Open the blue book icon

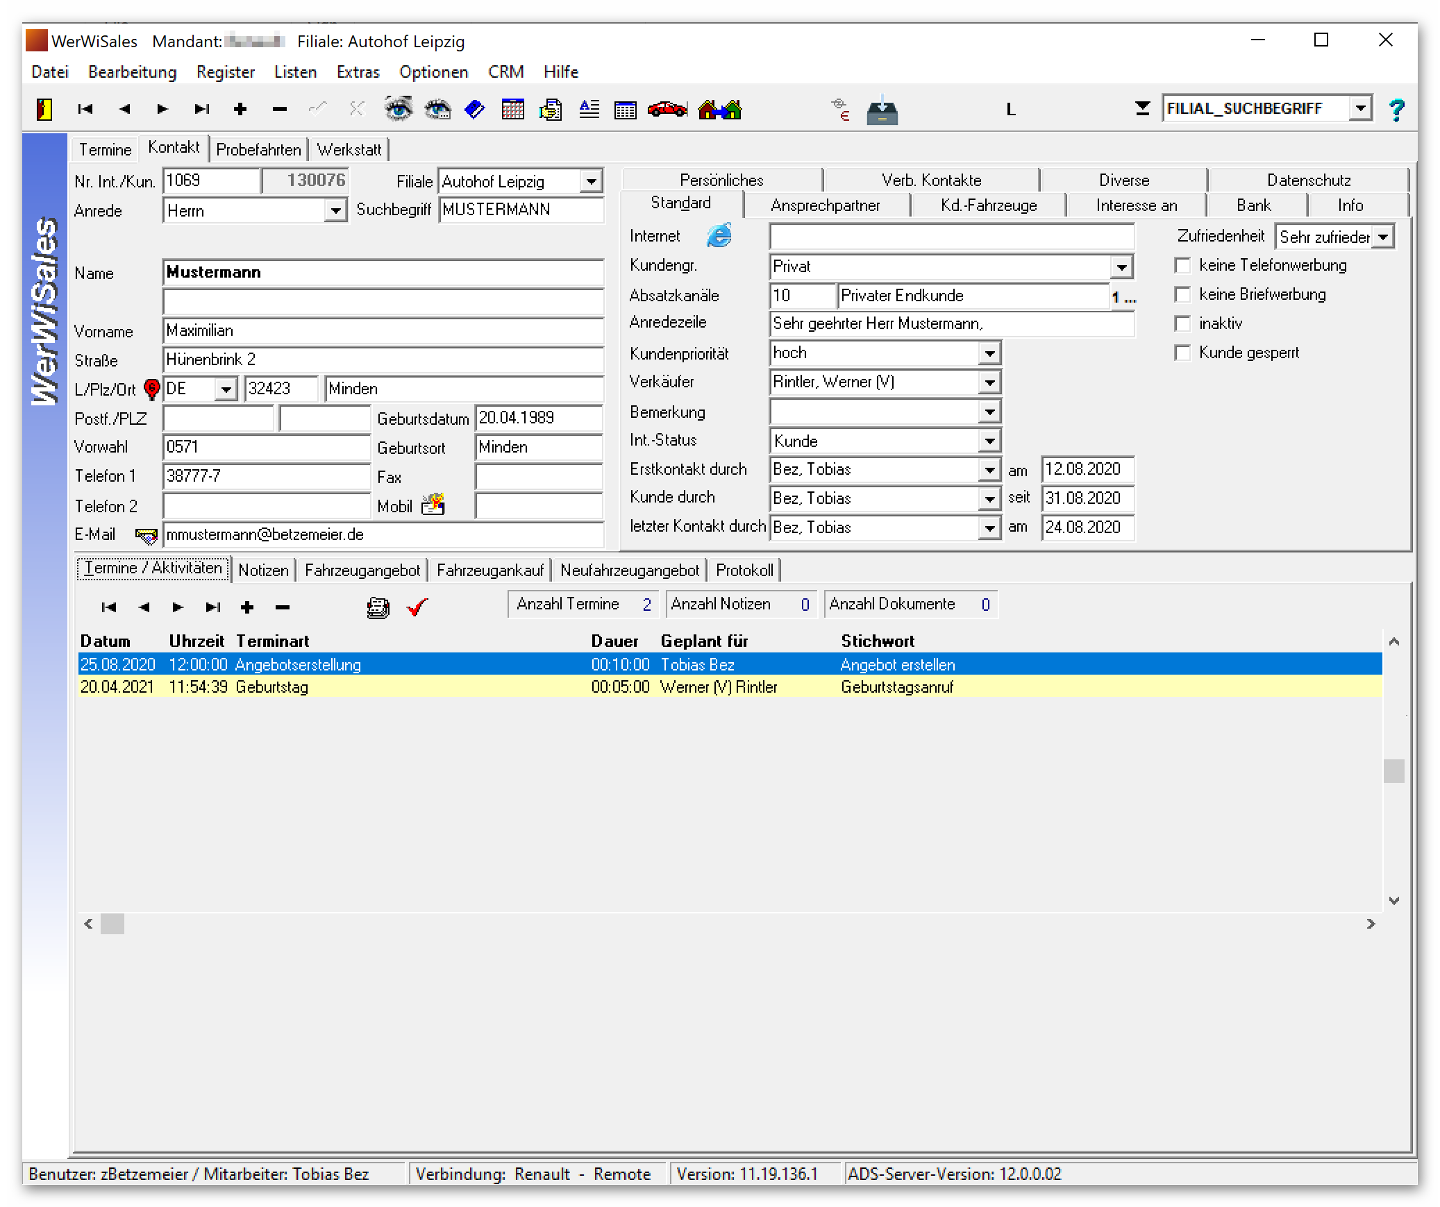(475, 109)
